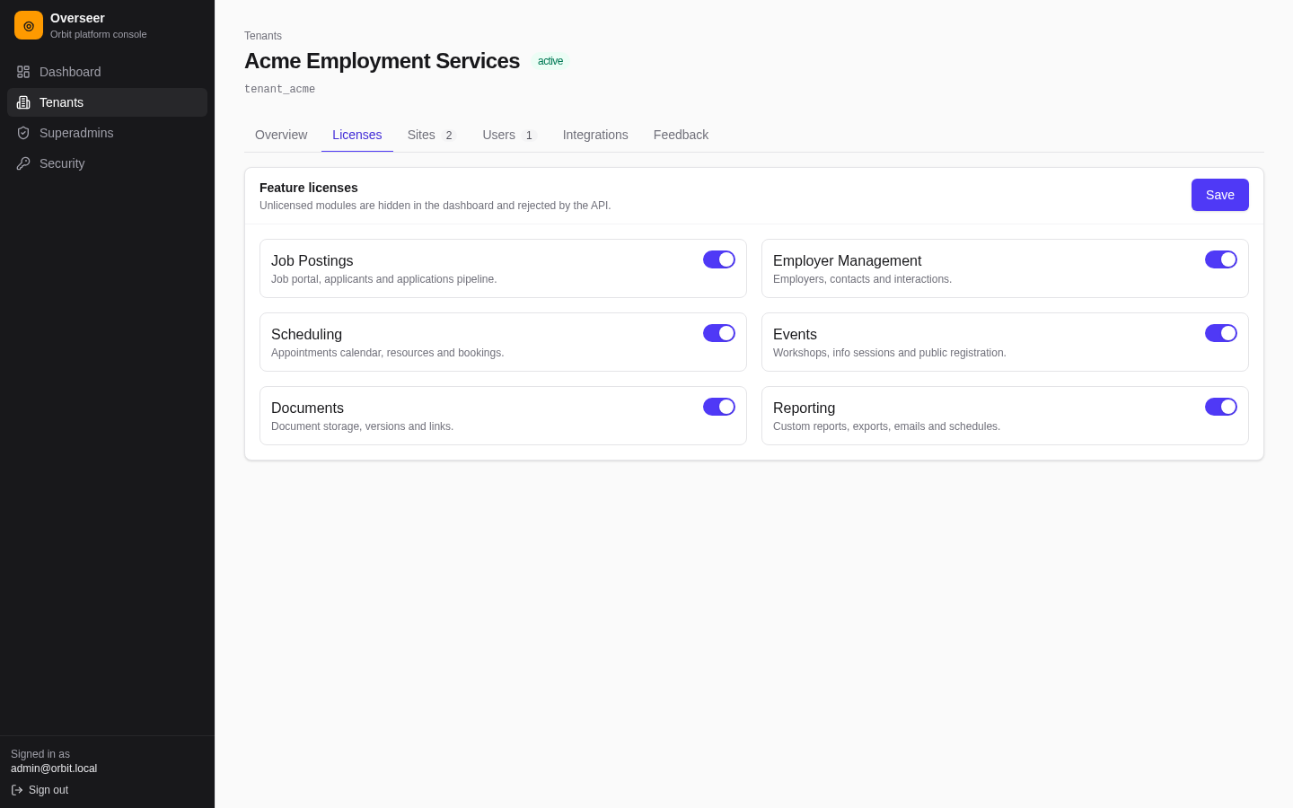Click the orange Overseer logo icon
1293x808 pixels.
(x=29, y=25)
